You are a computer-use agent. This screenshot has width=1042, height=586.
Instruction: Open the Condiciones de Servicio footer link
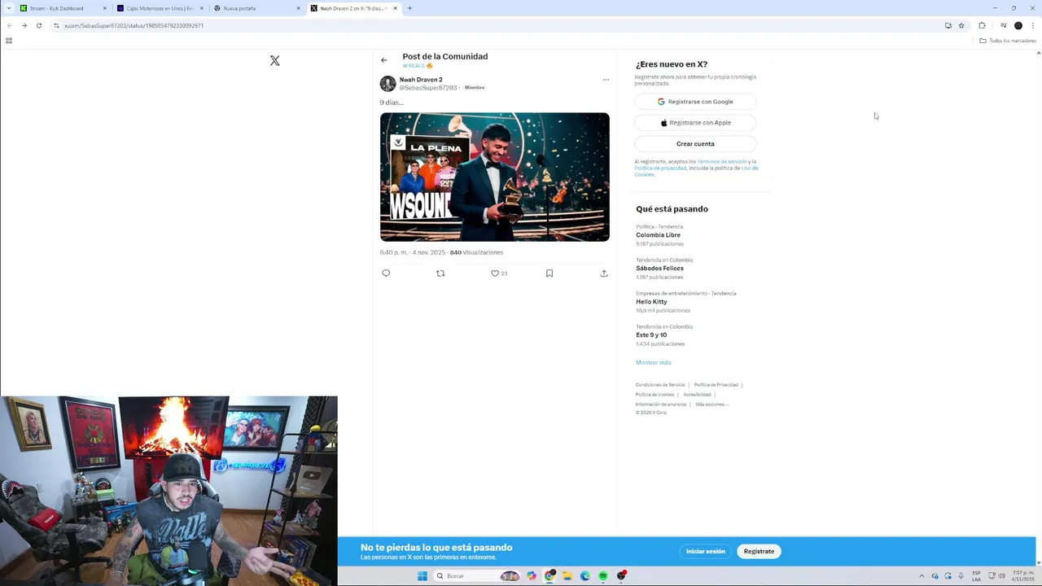(x=660, y=385)
